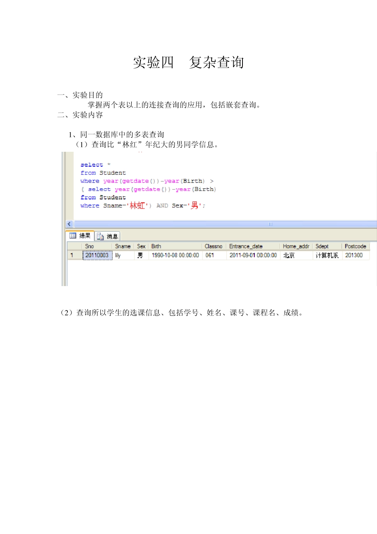The width and height of the screenshot is (377, 534).
Task: Click the heading 一、实验目的
Action: coord(80,95)
